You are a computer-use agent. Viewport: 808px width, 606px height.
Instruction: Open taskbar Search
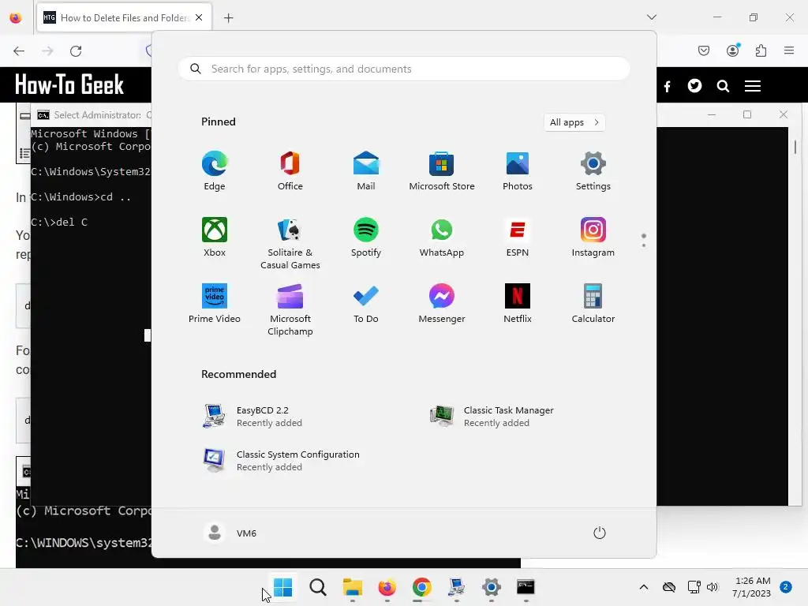[x=317, y=587]
